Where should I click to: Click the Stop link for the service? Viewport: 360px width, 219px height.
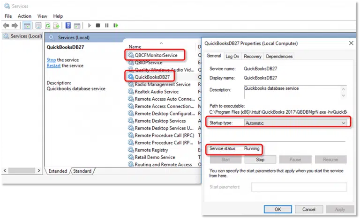51,60
